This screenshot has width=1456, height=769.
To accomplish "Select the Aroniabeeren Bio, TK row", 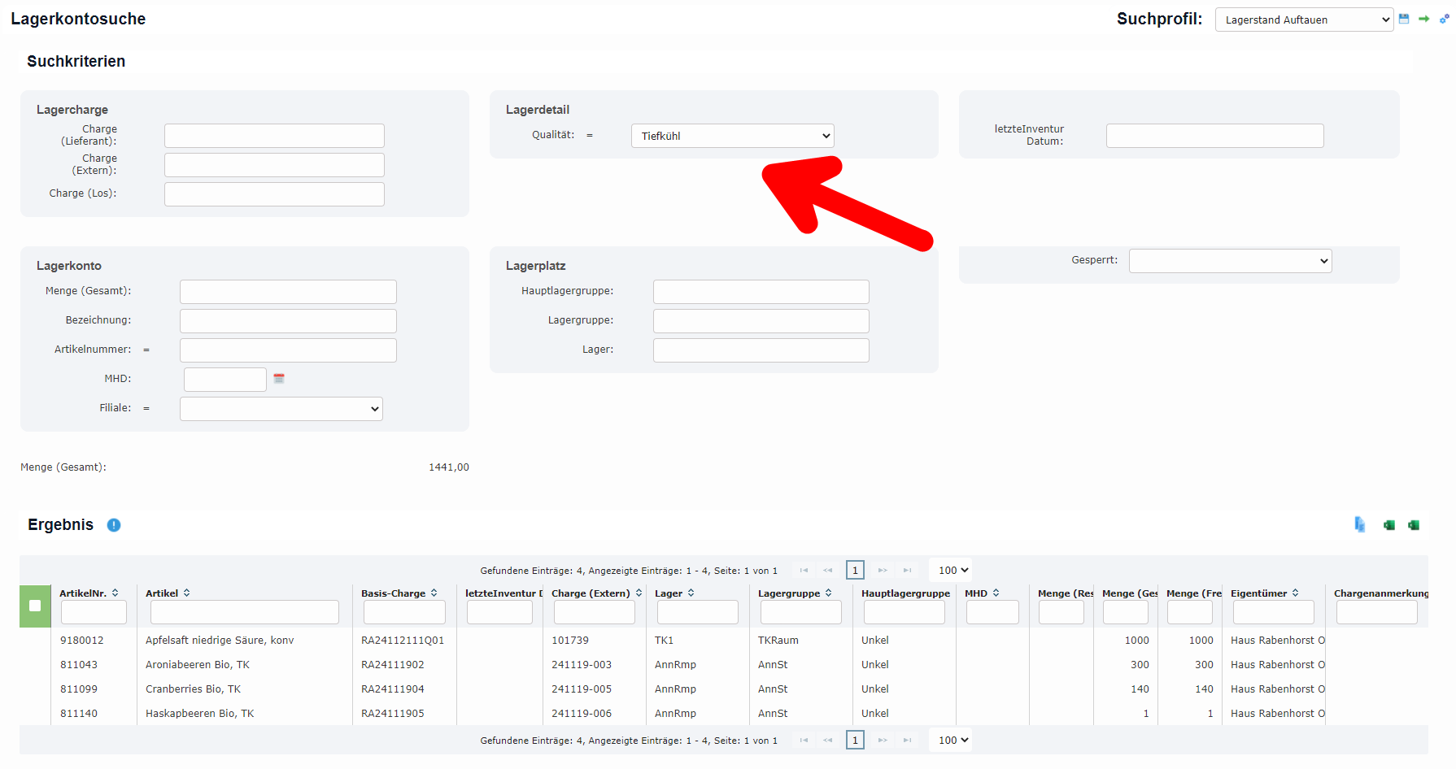I will (x=198, y=665).
